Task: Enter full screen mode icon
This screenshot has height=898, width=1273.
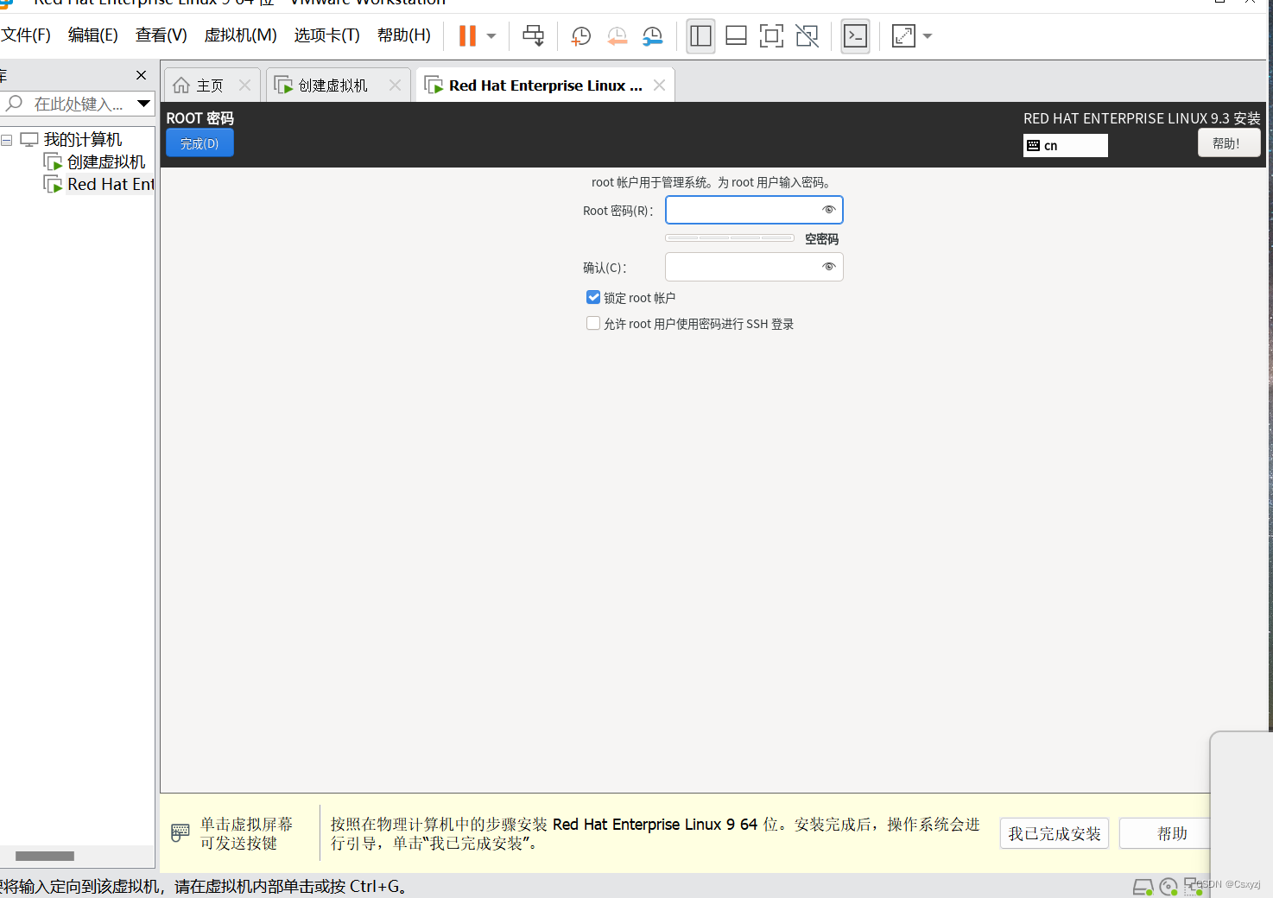Action: [771, 35]
